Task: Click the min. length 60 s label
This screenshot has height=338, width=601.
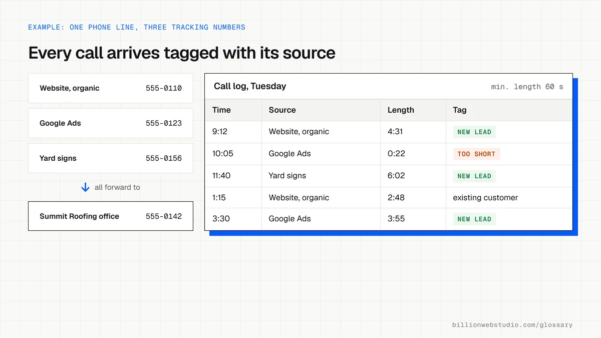Action: click(x=527, y=87)
